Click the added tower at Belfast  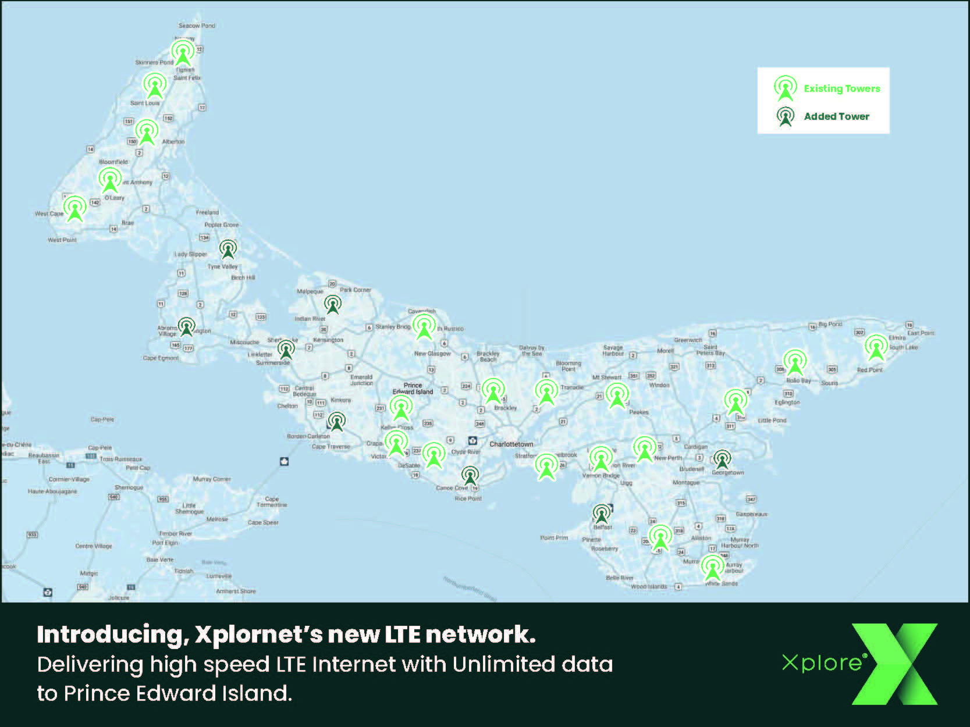pos(602,514)
